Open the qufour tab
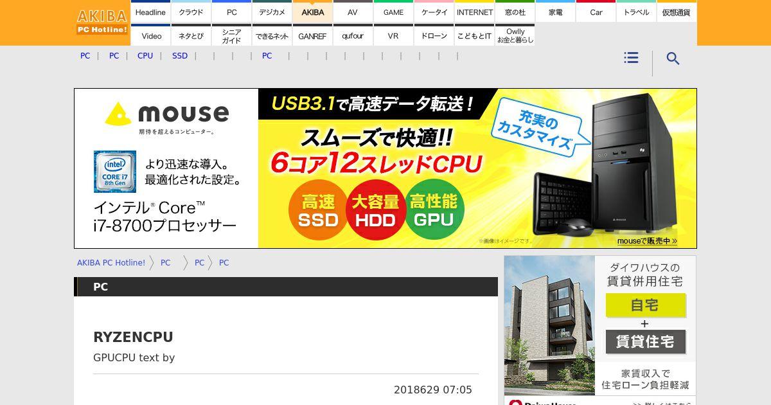The height and width of the screenshot is (405, 771). tap(353, 35)
